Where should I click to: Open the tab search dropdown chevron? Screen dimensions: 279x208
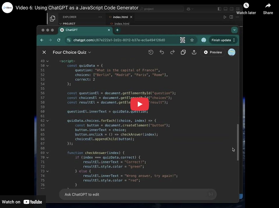[x=234, y=30]
